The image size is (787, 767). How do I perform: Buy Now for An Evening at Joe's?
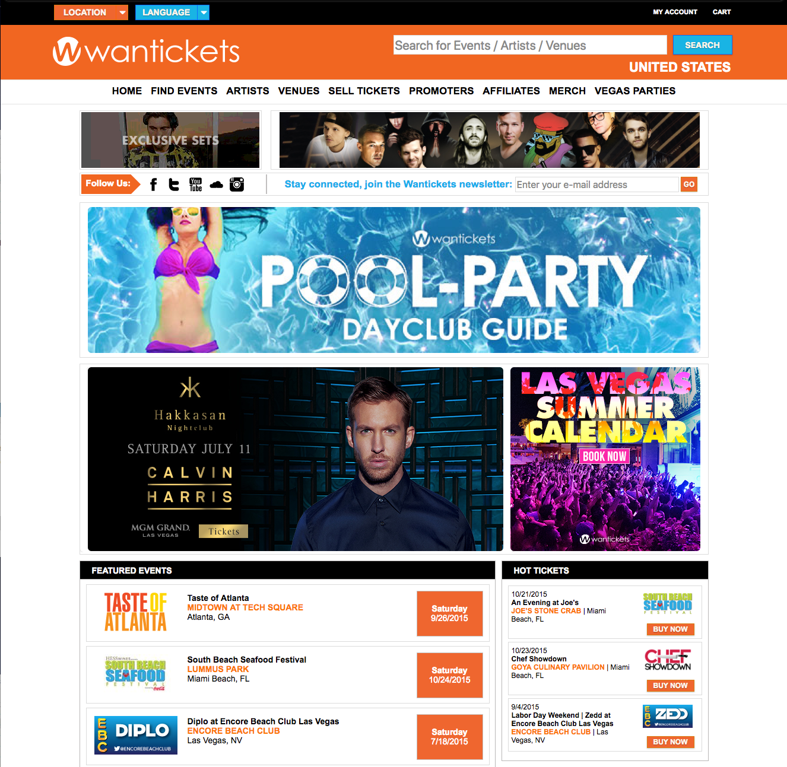670,629
